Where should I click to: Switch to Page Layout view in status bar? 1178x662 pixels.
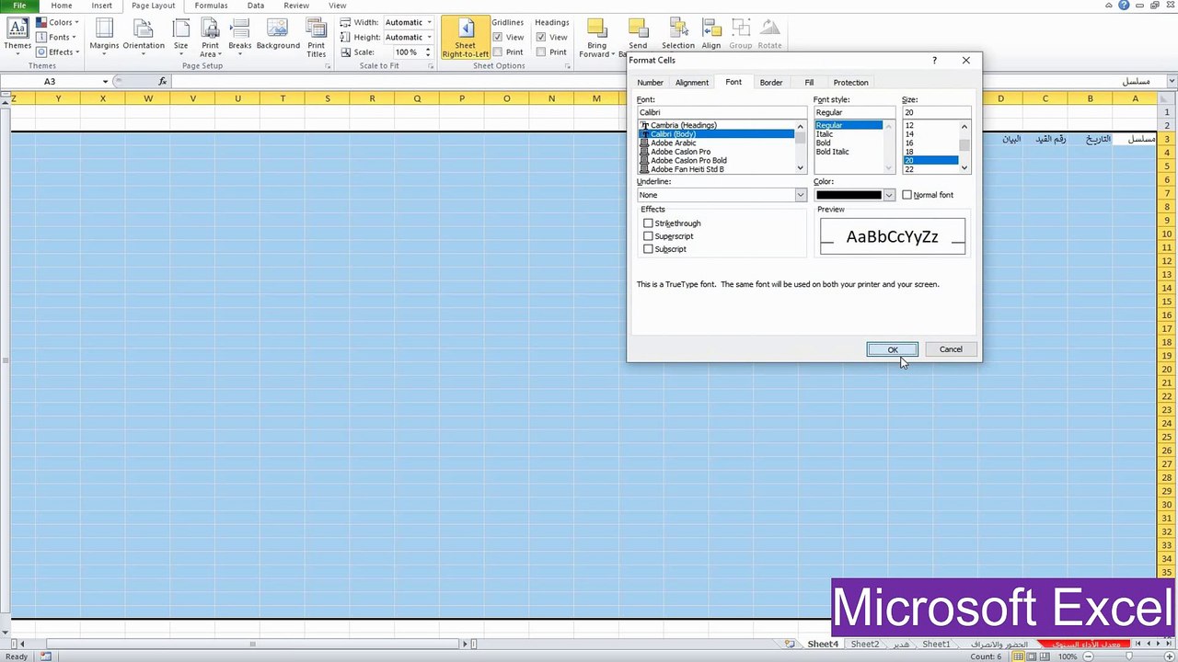click(1031, 656)
